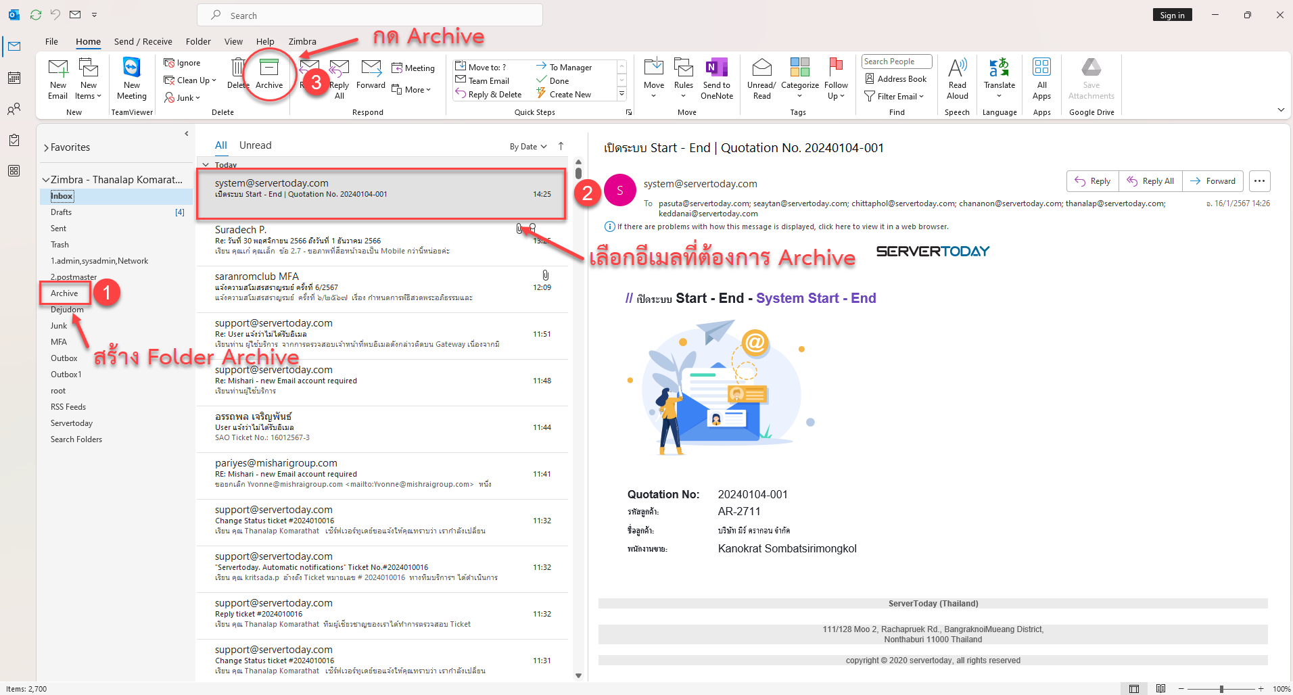Click the Undo icon in title bar
This screenshot has height=695, width=1293.
55,15
